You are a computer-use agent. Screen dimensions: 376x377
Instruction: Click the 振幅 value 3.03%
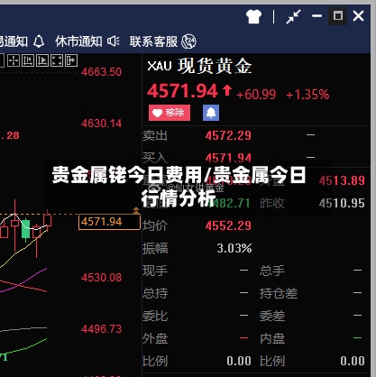tap(234, 248)
